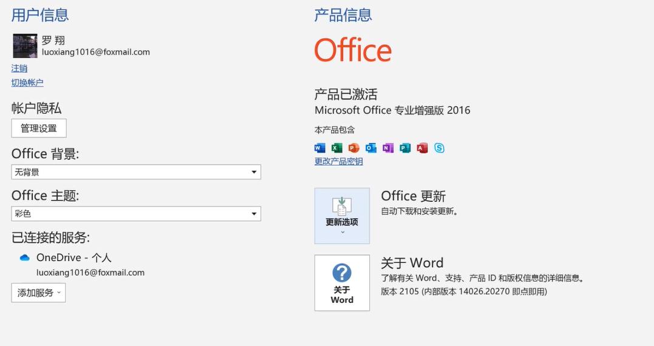Click the user profile photo of 罗翔

click(x=25, y=46)
